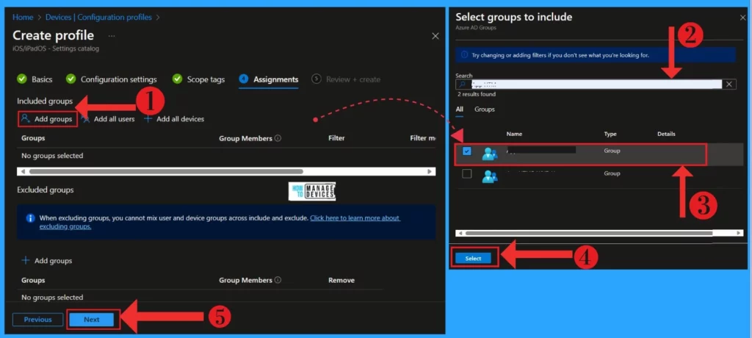752x338 pixels.
Task: Click the info icon in excluding groups notice
Action: point(30,218)
